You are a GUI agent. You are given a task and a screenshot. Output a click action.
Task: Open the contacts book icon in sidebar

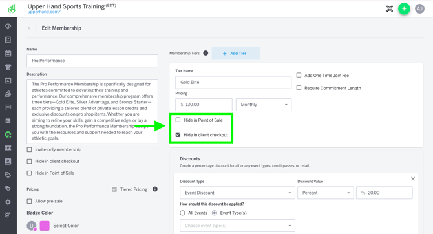tap(8, 40)
